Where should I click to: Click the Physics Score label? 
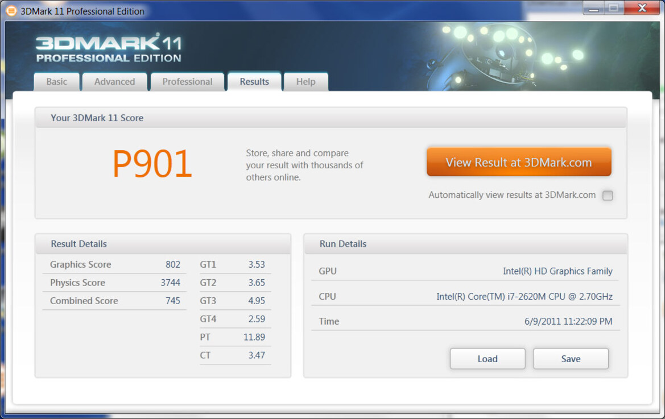point(77,283)
